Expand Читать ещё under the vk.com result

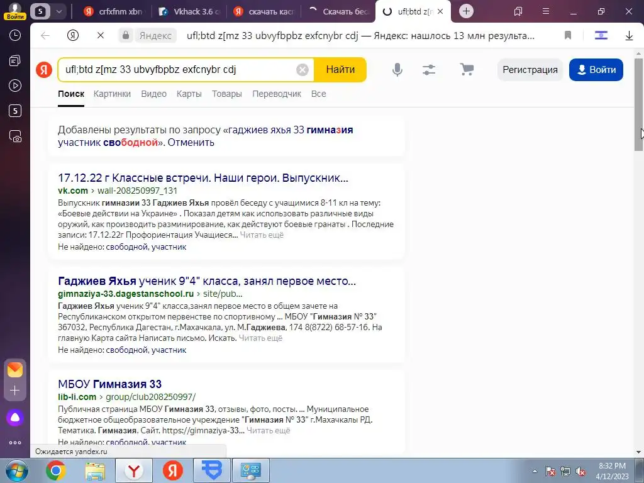point(262,235)
